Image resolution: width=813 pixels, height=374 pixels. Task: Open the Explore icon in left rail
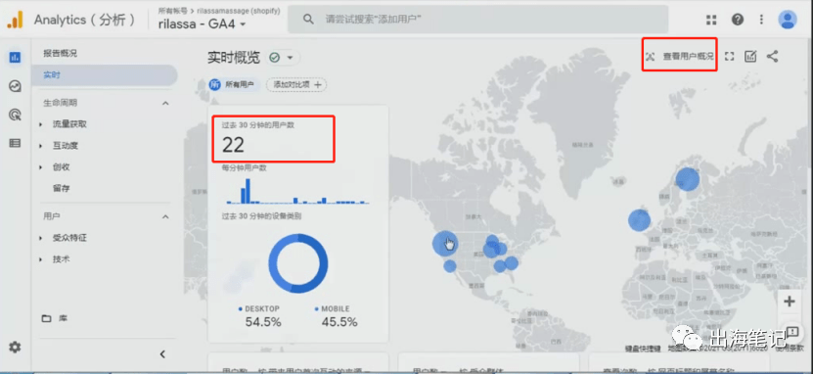pos(15,86)
